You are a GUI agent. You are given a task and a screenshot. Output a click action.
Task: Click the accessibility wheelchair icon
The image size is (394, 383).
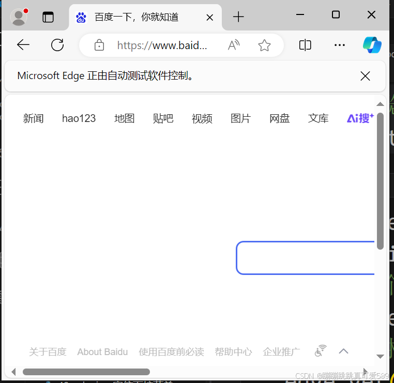point(321,351)
